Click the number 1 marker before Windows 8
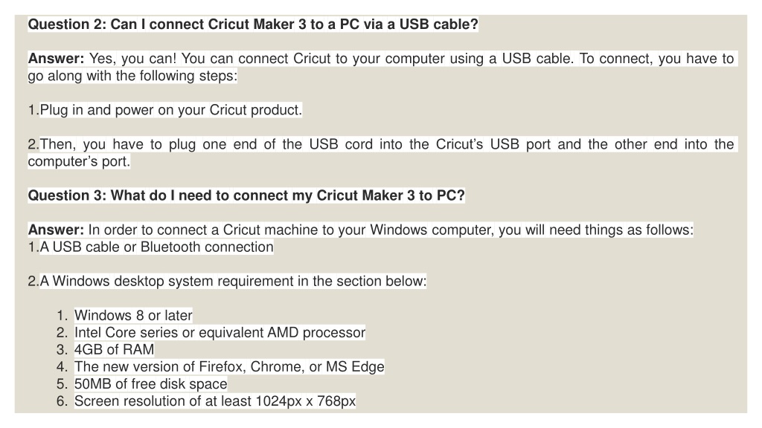The height and width of the screenshot is (428, 762). click(61, 315)
